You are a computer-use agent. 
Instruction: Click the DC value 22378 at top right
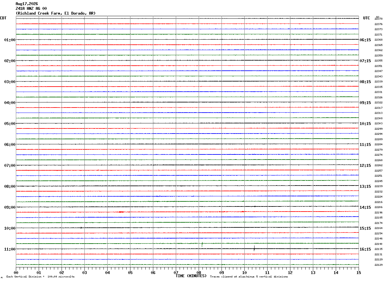tap(378, 19)
